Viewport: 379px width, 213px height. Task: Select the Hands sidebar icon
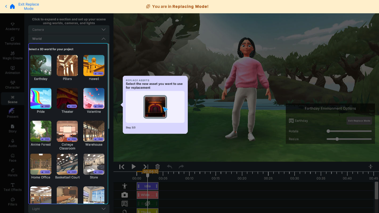(12, 172)
